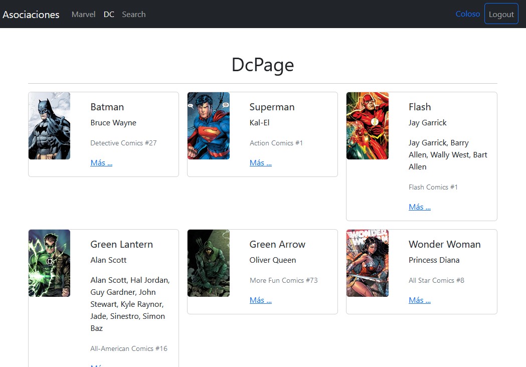Click the Bruce Wayne text
Screen dimensions: 526x367
pos(113,123)
